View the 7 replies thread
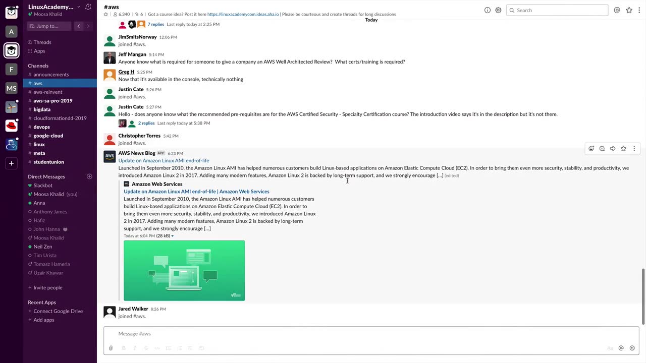The image size is (646, 363). (x=156, y=24)
